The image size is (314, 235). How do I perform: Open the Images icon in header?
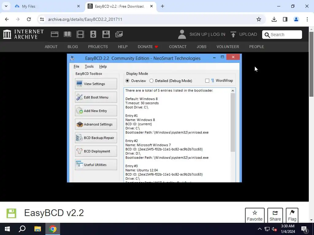coord(119,34)
